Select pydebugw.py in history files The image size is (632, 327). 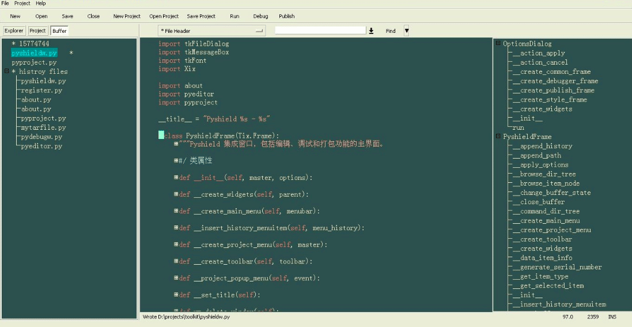[x=41, y=137]
